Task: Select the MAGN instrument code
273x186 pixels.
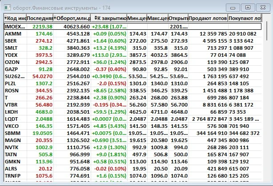Action: (13, 140)
